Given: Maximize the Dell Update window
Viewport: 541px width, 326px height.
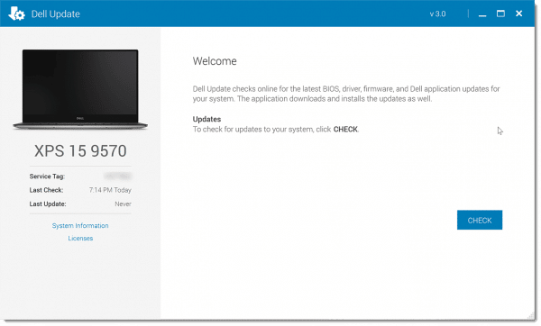Looking at the screenshot, I should coord(500,14).
